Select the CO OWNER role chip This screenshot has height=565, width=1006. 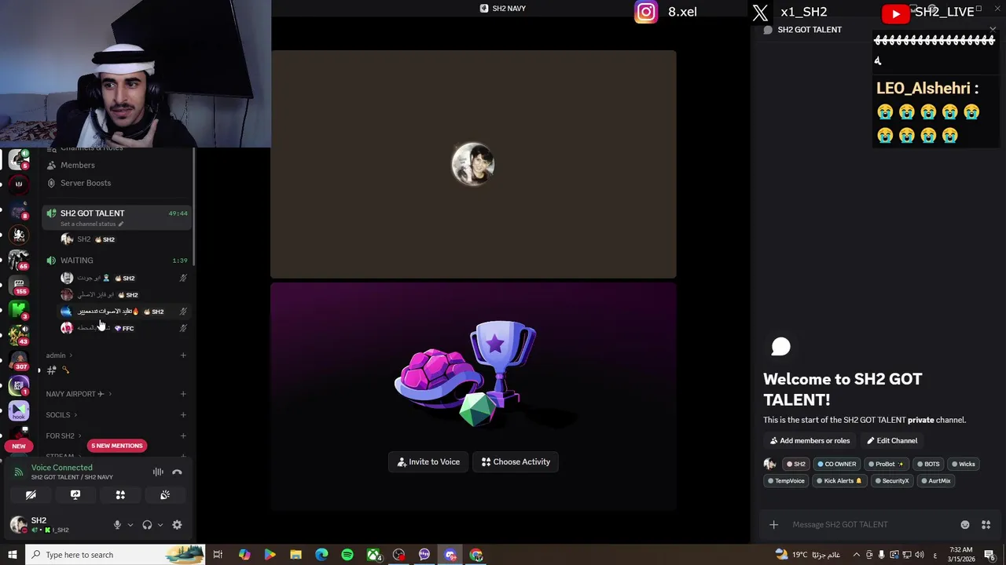tap(836, 464)
